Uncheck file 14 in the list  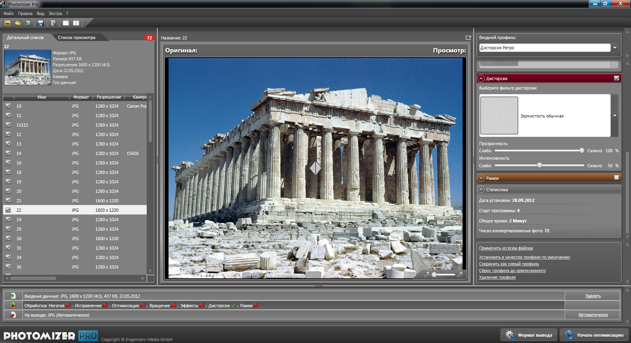click(8, 153)
